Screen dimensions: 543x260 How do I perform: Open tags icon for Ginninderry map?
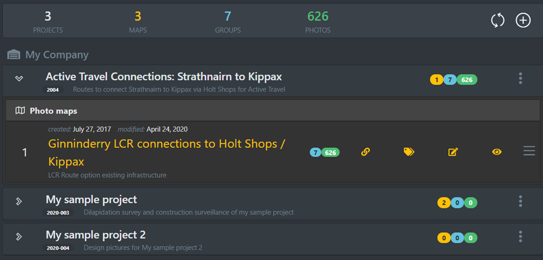click(x=409, y=152)
